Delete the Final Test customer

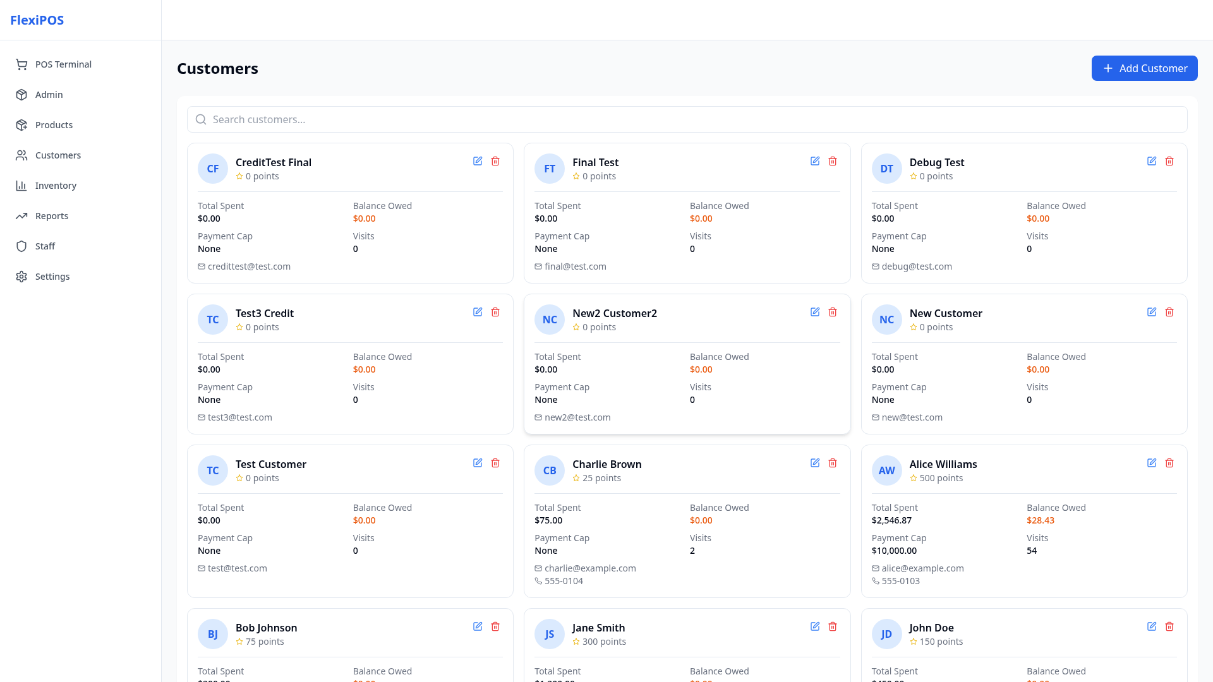(833, 161)
